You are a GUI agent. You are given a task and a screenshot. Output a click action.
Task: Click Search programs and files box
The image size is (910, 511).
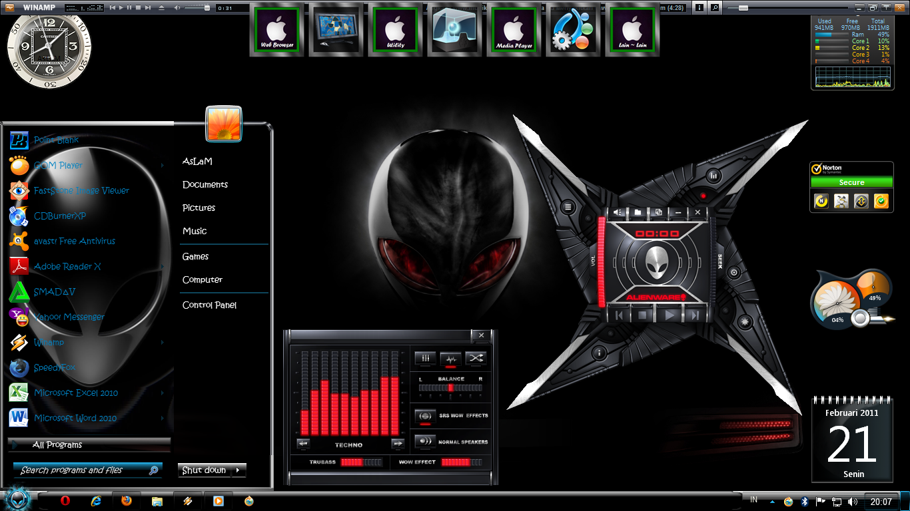(x=87, y=470)
